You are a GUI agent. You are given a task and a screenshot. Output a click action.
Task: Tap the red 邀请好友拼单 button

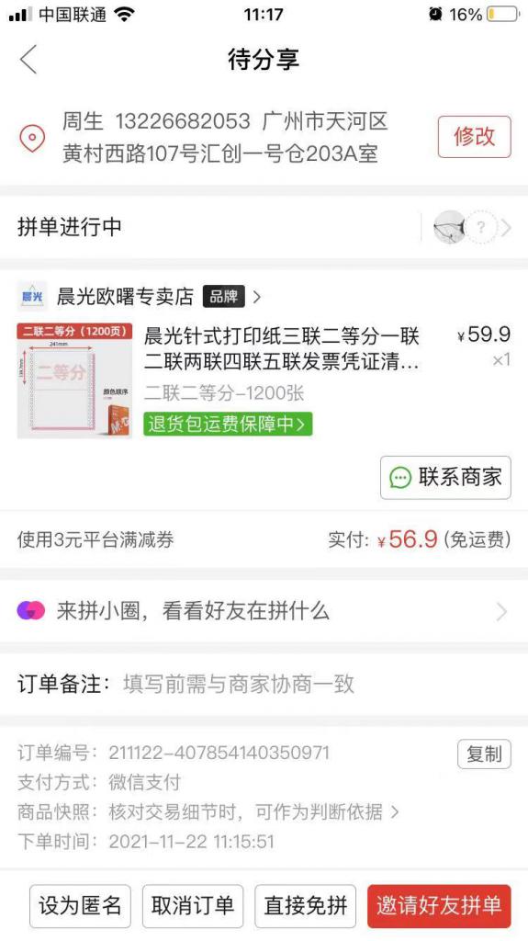pos(439,906)
